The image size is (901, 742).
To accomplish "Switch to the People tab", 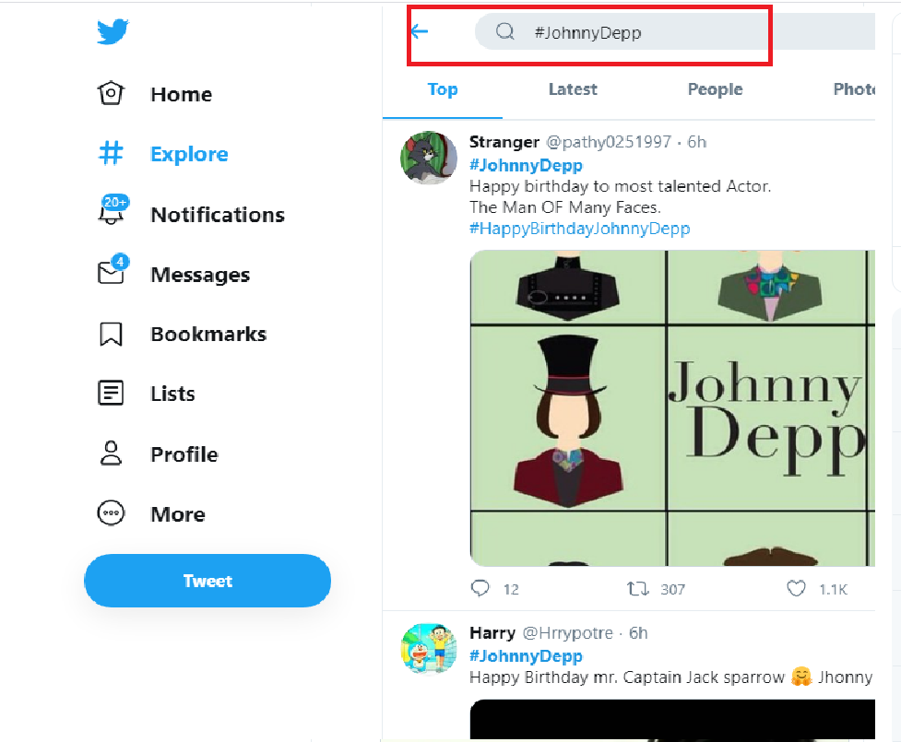I will tap(716, 89).
